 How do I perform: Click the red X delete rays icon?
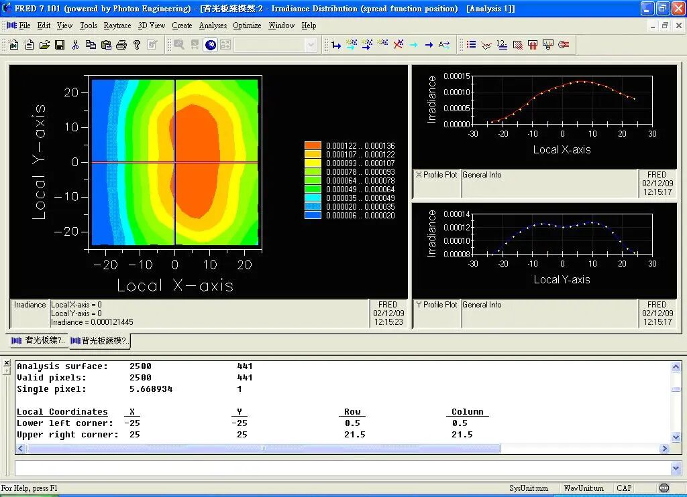pyautogui.click(x=398, y=45)
